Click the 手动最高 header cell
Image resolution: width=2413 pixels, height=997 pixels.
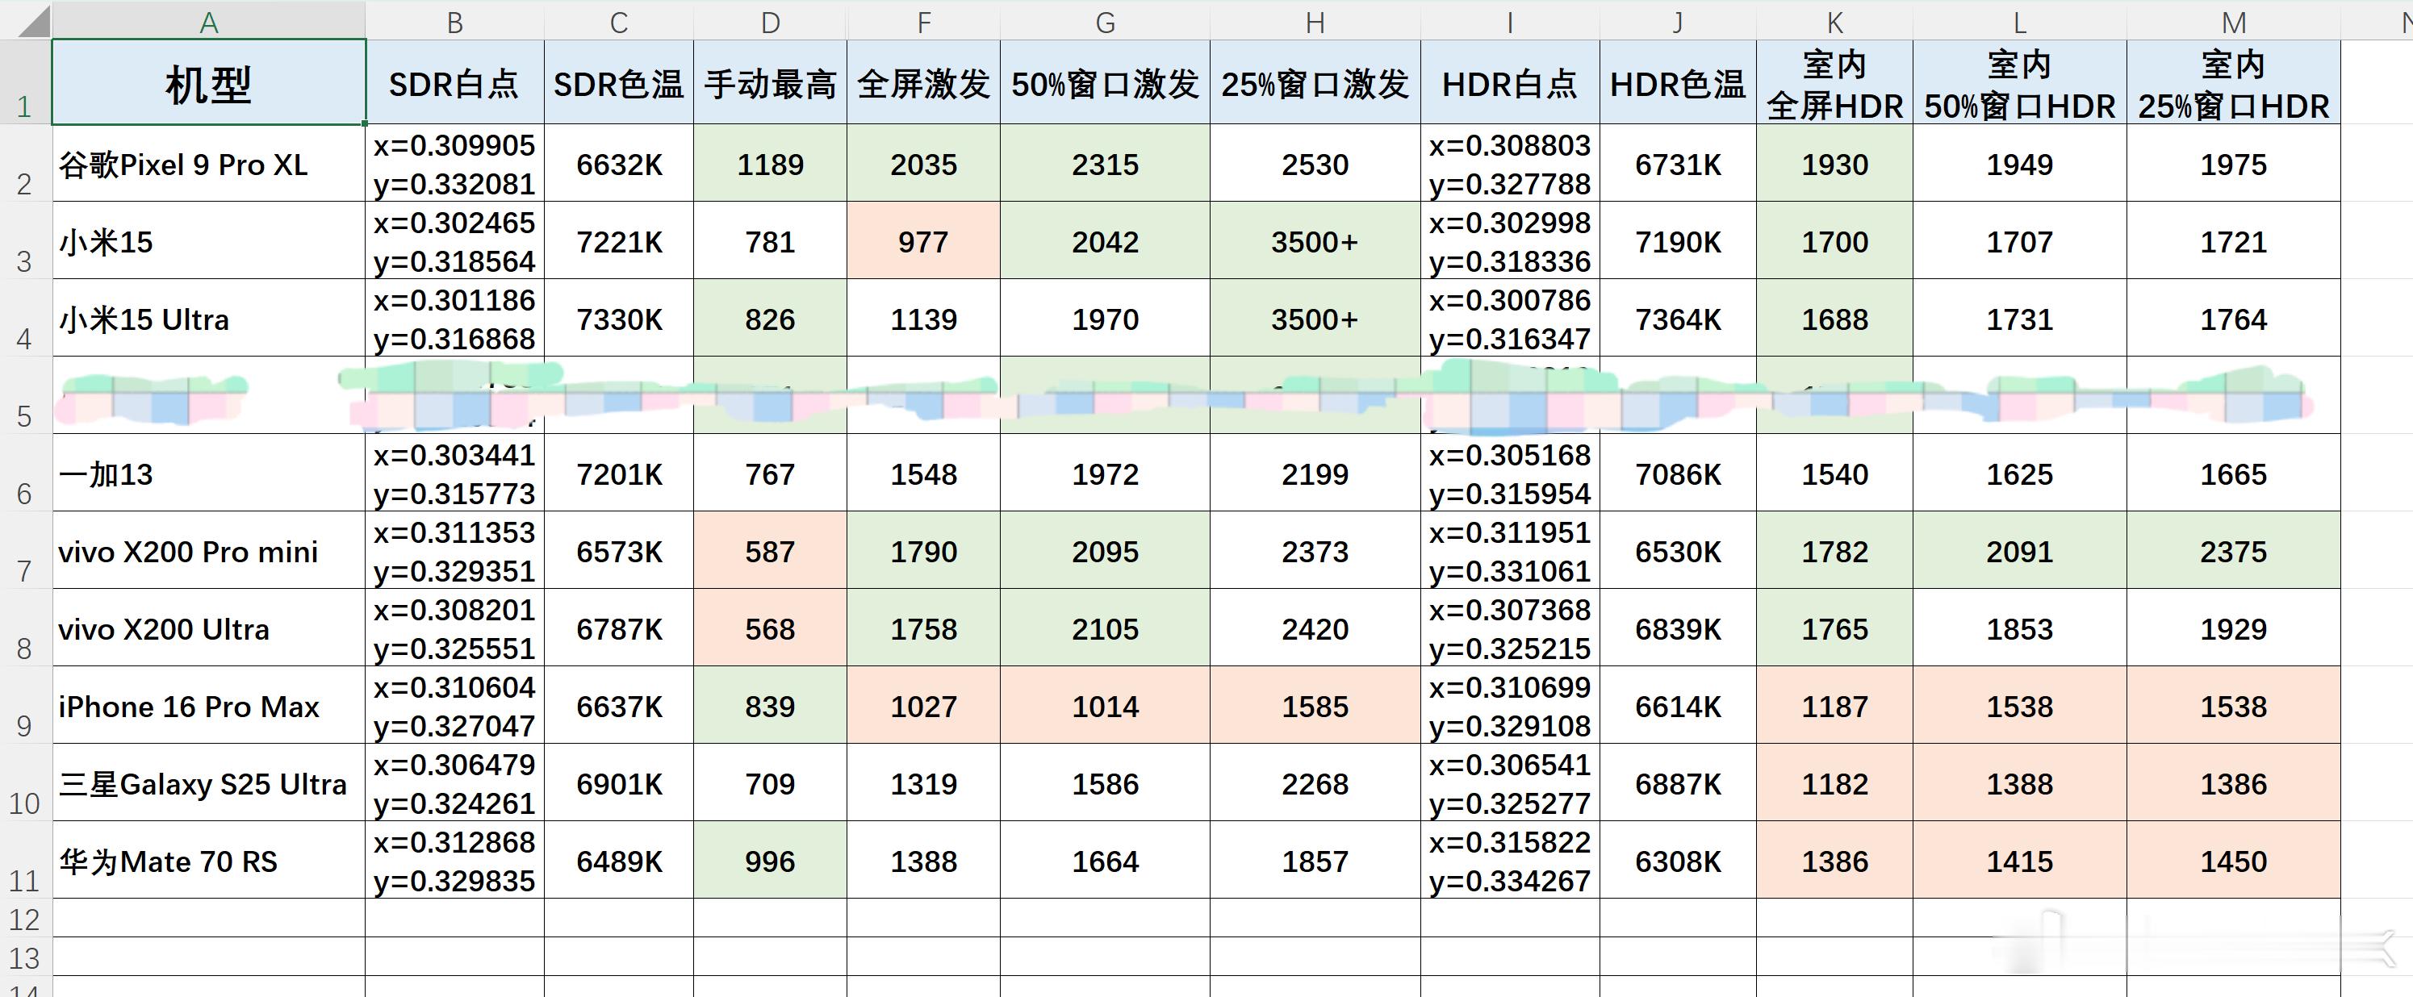770,82
